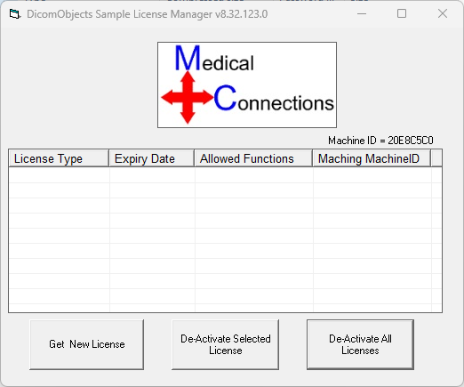Minimize the License Manager window
Image resolution: width=464 pixels, height=387 pixels.
coord(362,13)
